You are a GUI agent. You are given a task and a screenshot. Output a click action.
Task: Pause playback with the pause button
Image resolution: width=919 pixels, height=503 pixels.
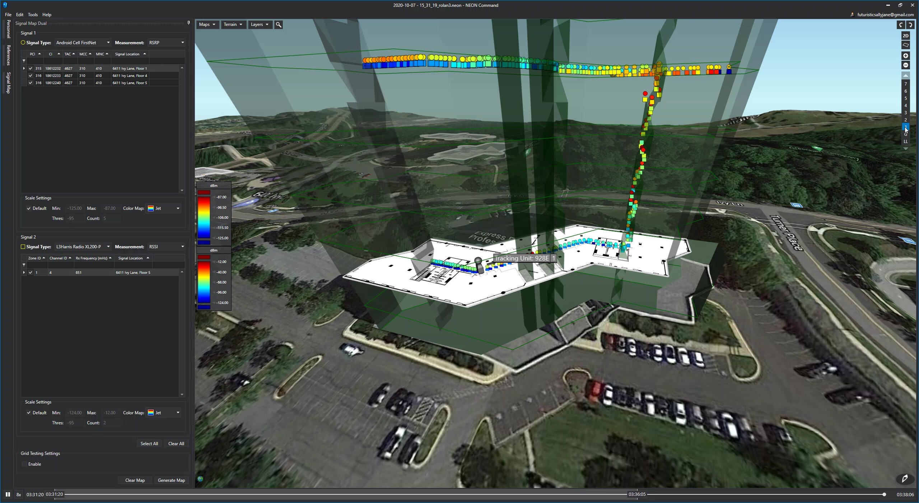click(x=8, y=494)
